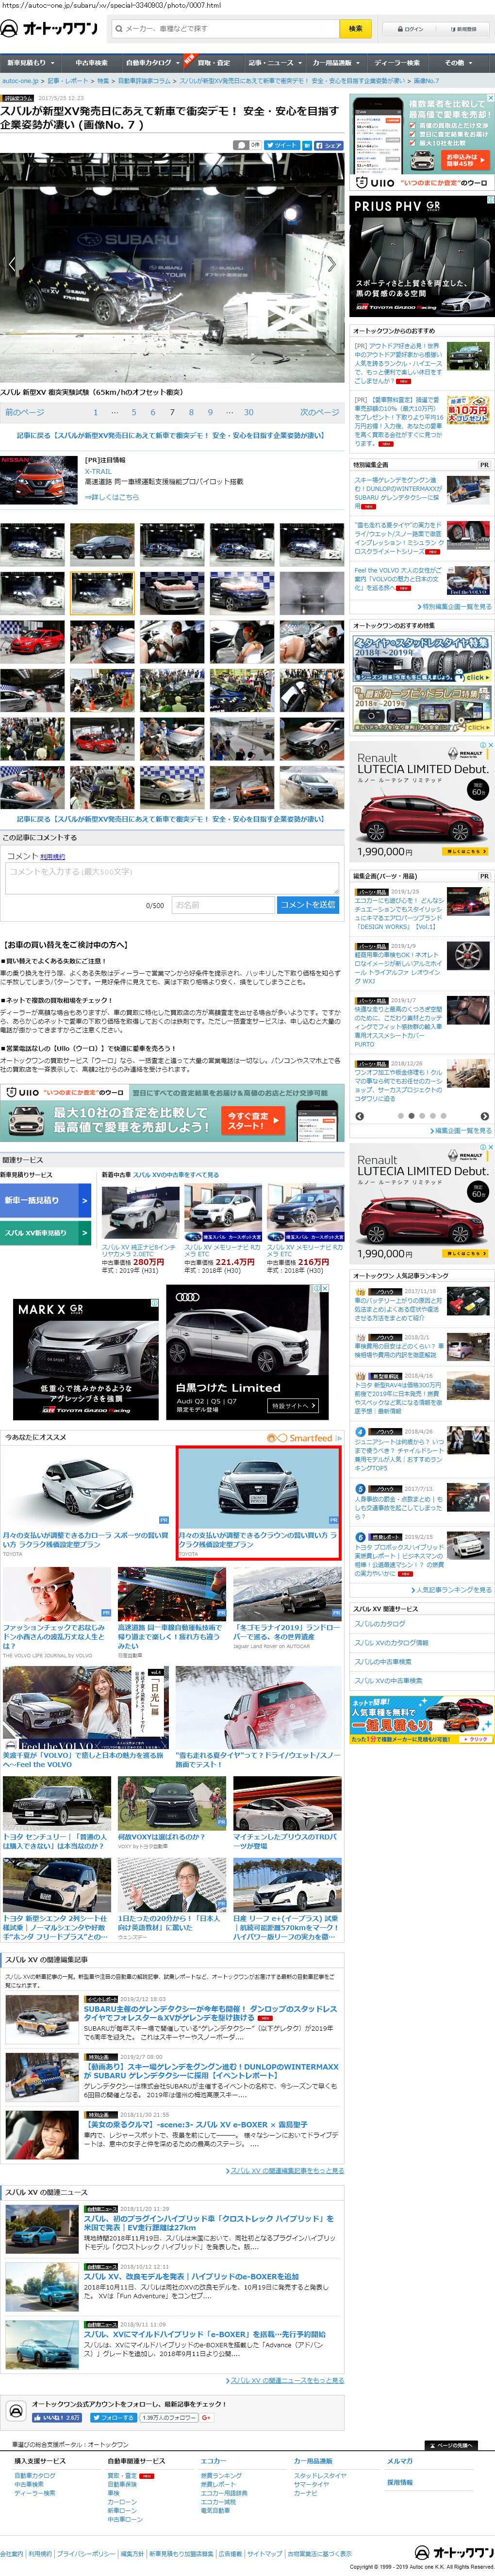Click the previous image arrow on the photo

[x=12, y=264]
